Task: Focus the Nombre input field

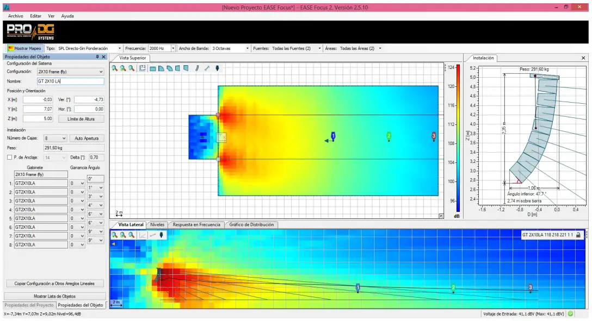Action: [x=70, y=81]
